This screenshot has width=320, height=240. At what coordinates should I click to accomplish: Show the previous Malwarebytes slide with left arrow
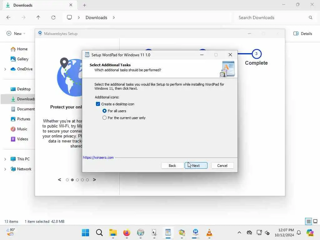(59, 180)
